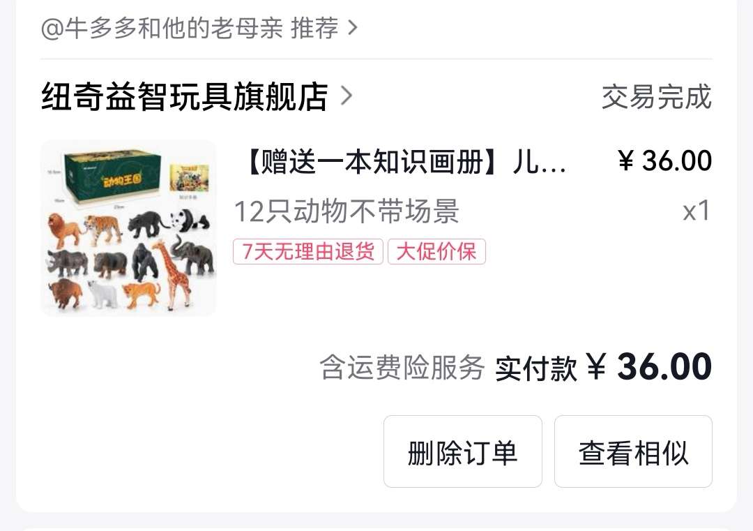Tap the truncated 儿... title ellipsis
The width and height of the screenshot is (753, 531).
540,161
